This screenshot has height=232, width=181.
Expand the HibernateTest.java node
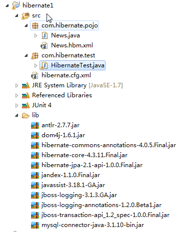click(x=35, y=65)
